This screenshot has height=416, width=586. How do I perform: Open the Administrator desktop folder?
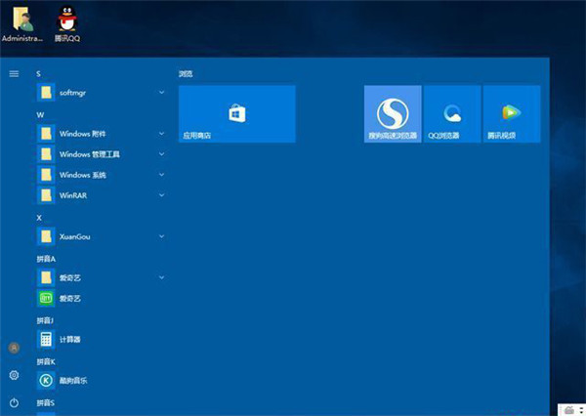click(x=22, y=23)
